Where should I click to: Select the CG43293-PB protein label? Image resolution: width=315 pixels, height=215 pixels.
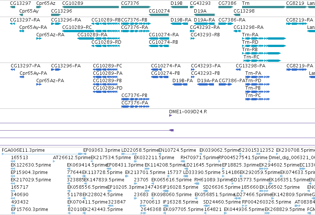pos(205,73)
